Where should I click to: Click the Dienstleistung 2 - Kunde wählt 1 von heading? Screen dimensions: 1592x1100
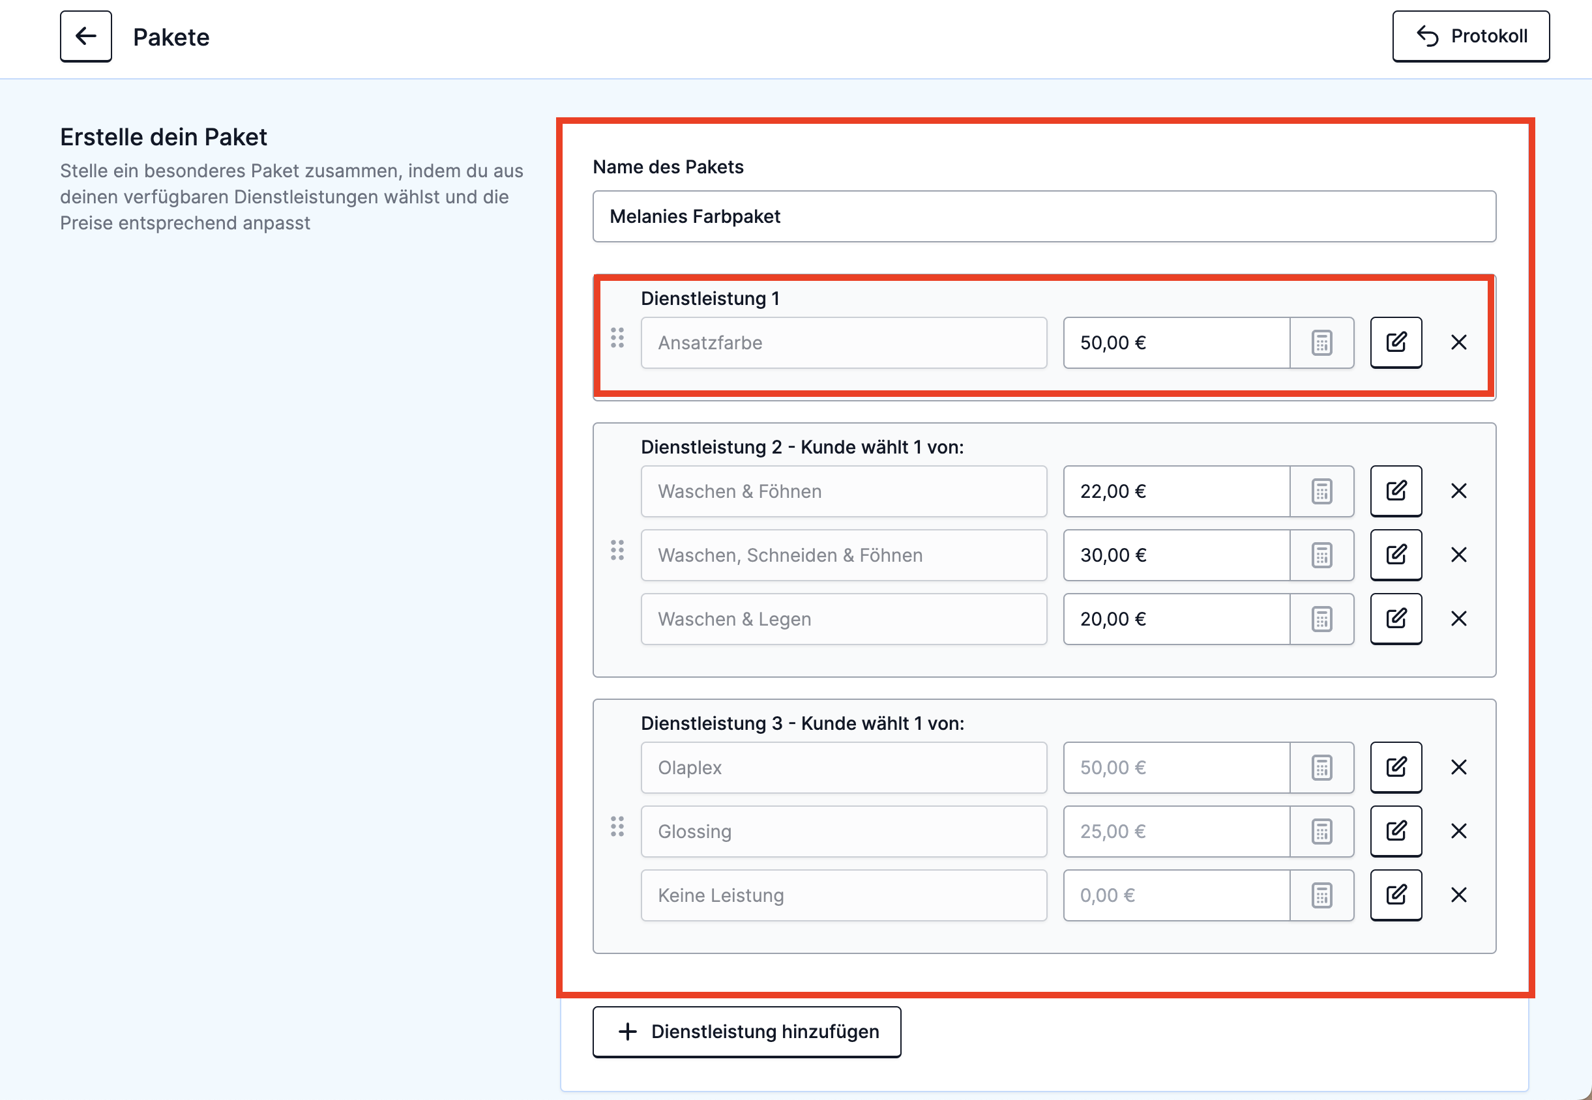coord(803,447)
